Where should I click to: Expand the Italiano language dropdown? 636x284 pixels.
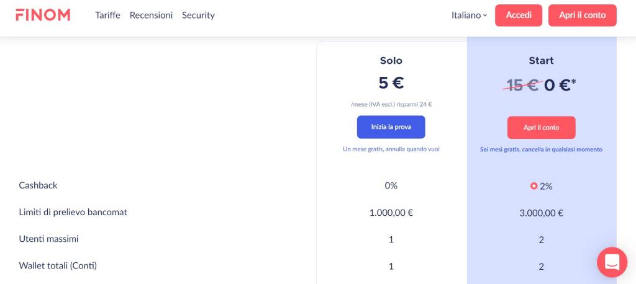coord(469,16)
